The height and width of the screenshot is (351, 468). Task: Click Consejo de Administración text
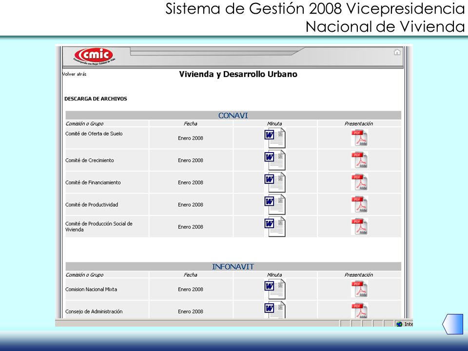click(94, 312)
